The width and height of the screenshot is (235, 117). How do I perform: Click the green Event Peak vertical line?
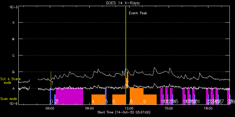(126, 55)
